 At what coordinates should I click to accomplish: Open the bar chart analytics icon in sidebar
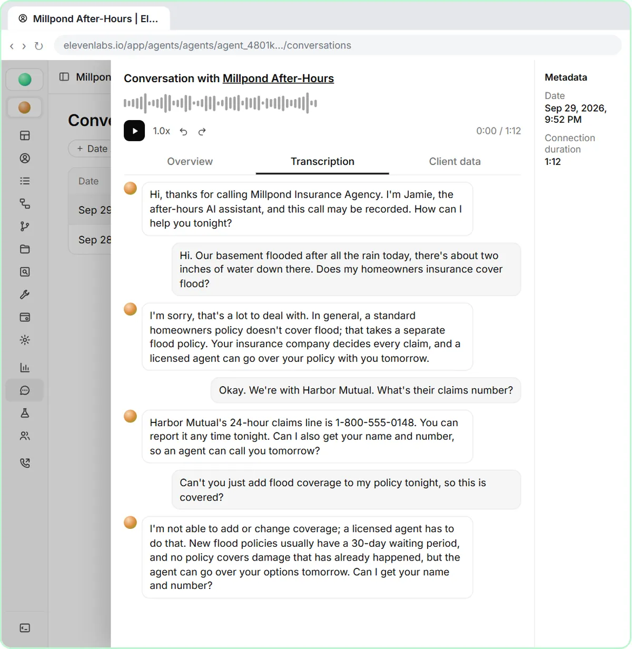click(25, 367)
